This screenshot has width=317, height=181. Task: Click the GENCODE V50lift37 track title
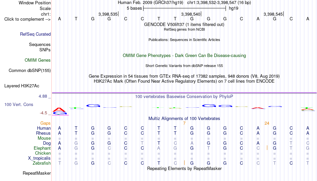(184, 24)
